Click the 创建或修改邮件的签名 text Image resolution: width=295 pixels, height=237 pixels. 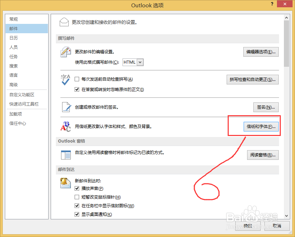point(97,107)
